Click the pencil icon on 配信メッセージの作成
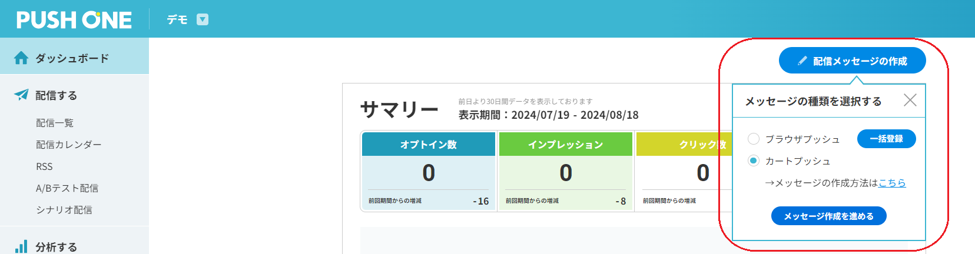 802,61
